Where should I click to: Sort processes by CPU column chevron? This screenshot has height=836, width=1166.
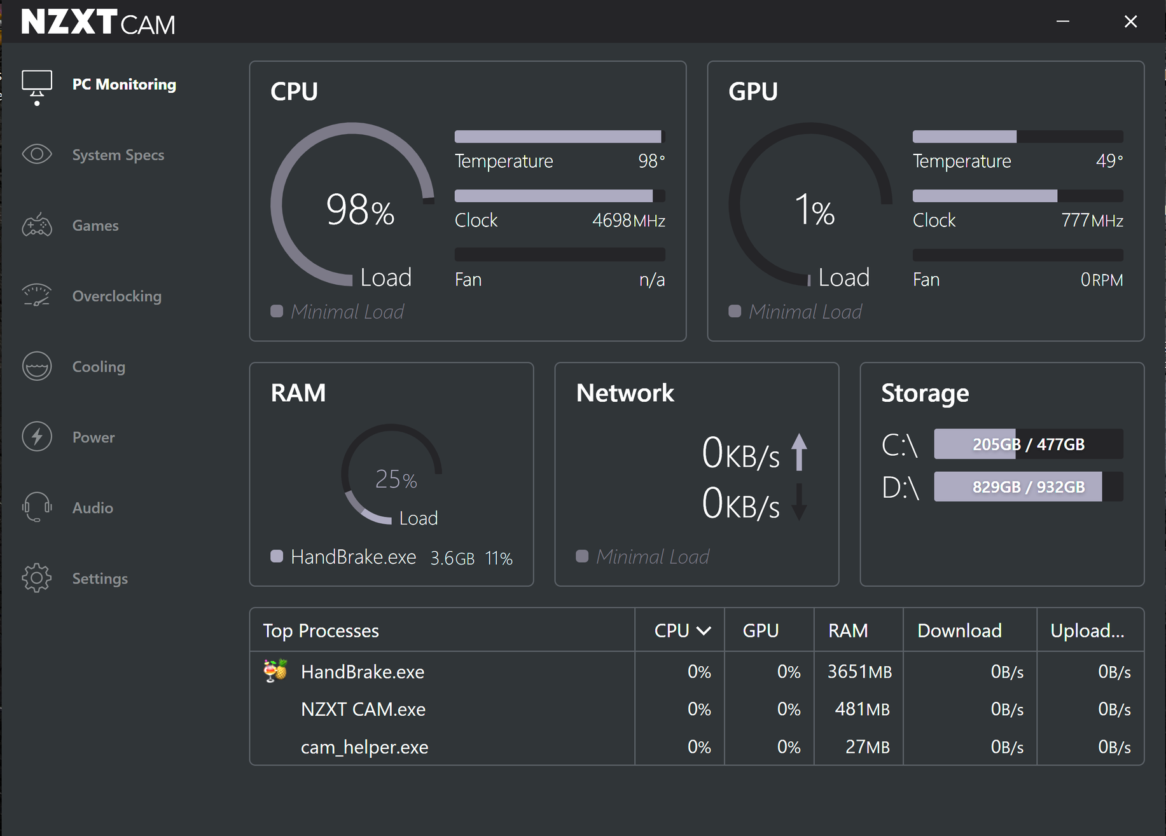tap(704, 631)
